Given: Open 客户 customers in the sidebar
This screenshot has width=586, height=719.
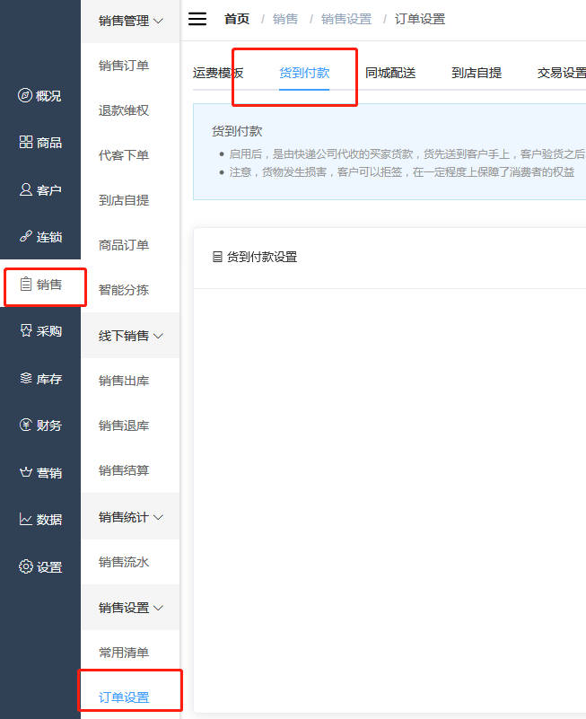Looking at the screenshot, I should click(x=39, y=189).
